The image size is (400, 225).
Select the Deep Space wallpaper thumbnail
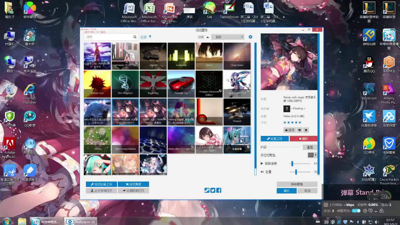[x=237, y=56]
